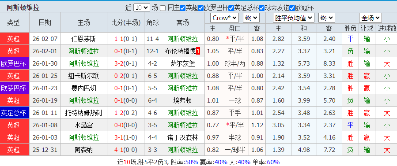Uncheck the 欧冠杯 filter checkbox
Screen dimensions: 397x166
(292, 8)
